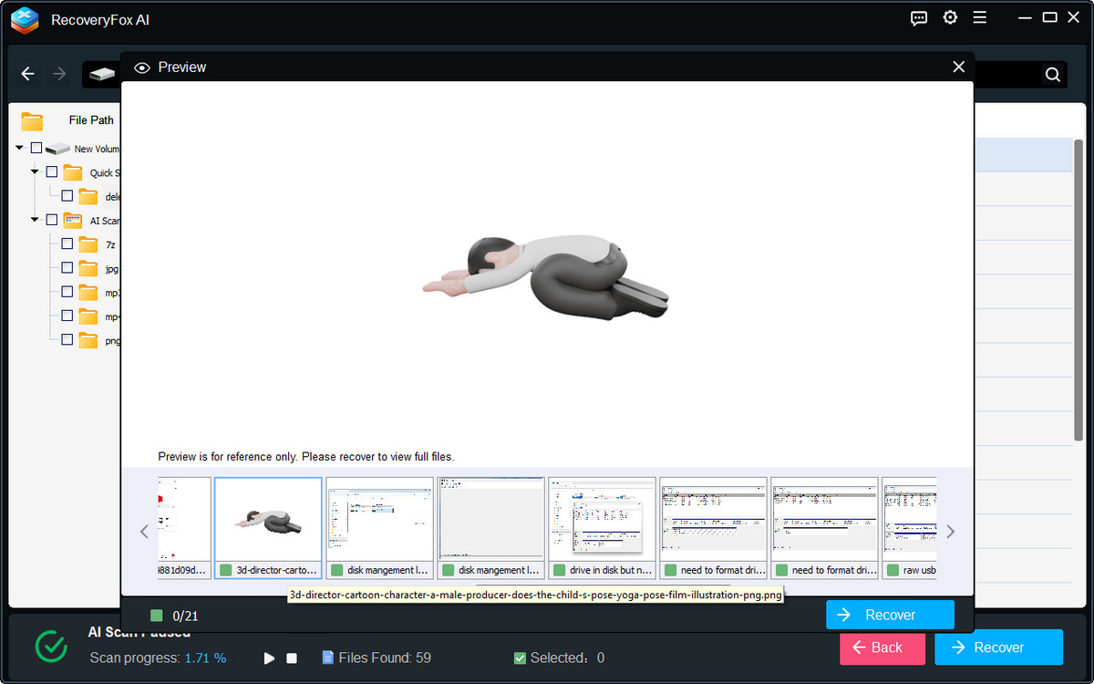Stop the AI scan with stop icon
Image resolution: width=1094 pixels, height=684 pixels.
click(x=292, y=658)
